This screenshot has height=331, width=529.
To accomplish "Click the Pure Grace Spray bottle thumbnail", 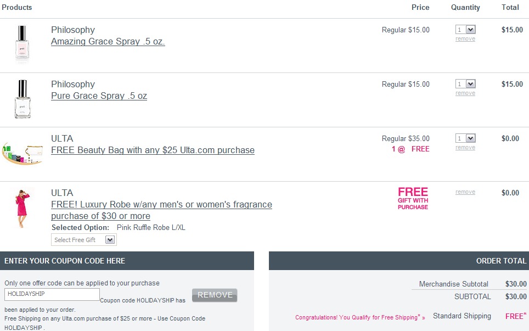I will (x=22, y=99).
